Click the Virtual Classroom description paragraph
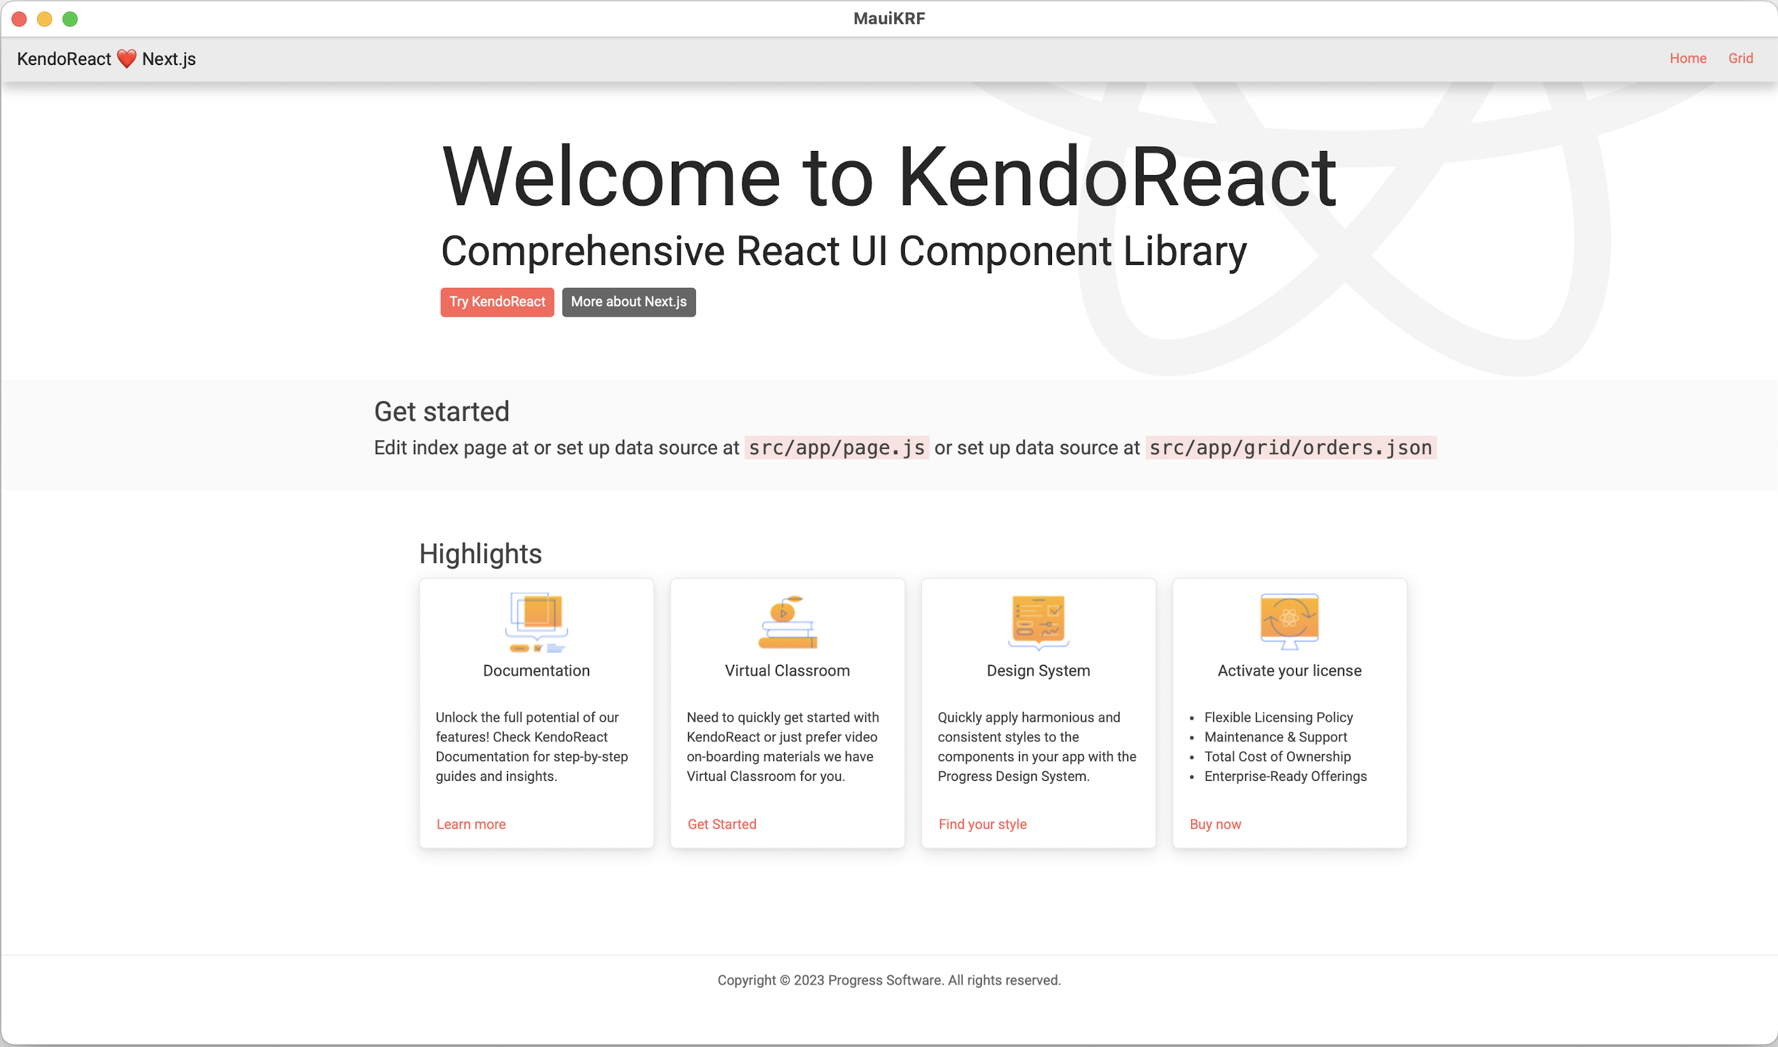This screenshot has height=1047, width=1778. pyautogui.click(x=783, y=746)
